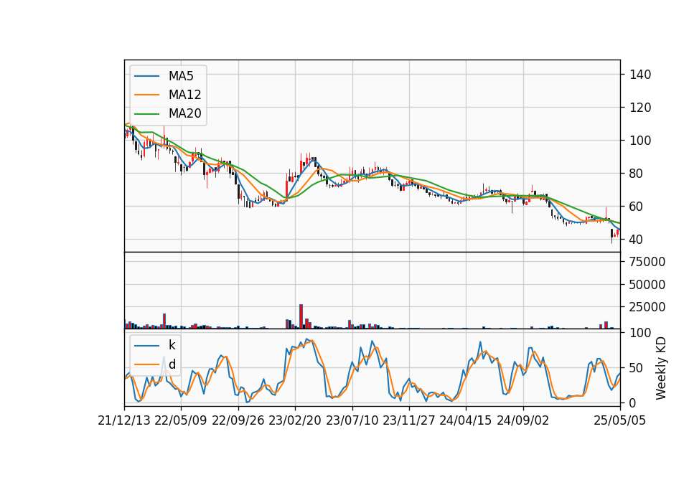
Task: Click the k legend label
Action: [172, 345]
